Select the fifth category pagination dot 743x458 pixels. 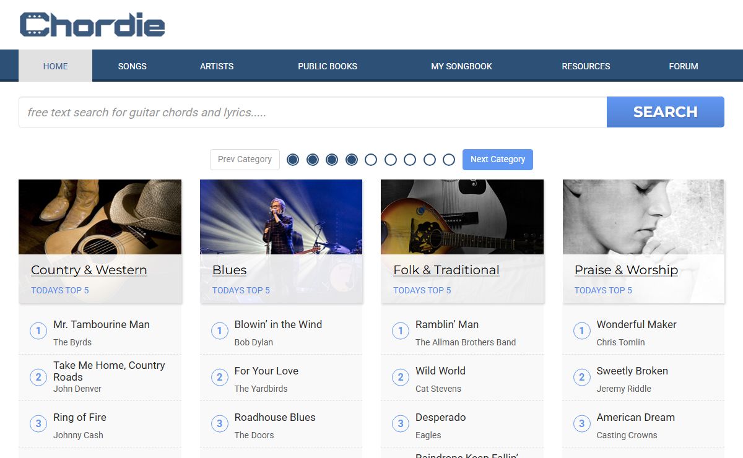click(371, 160)
